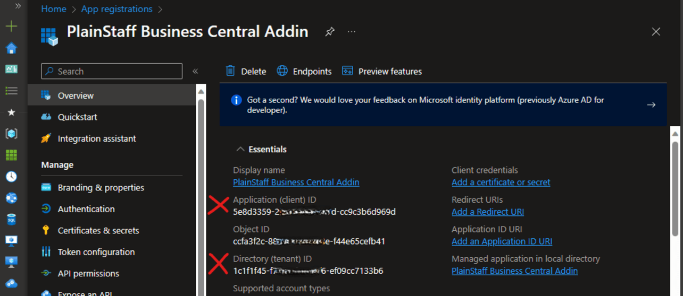Pin PlainStaff Business Central Addin page
683x296 pixels.
coord(330,32)
